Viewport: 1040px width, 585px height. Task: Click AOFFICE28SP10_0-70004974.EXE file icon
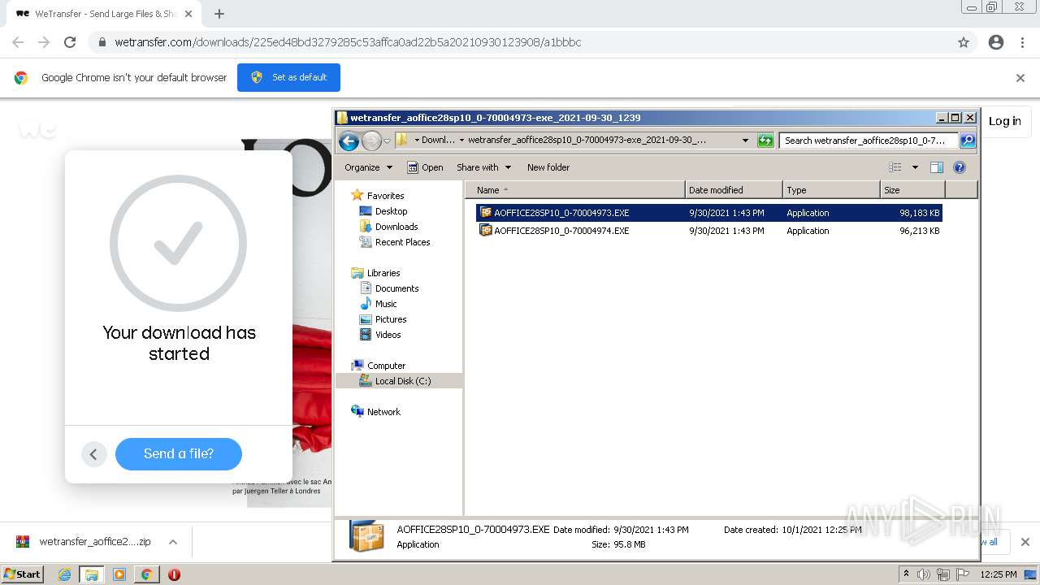point(486,231)
